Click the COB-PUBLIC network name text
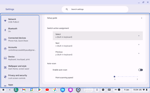 tap(13, 22)
